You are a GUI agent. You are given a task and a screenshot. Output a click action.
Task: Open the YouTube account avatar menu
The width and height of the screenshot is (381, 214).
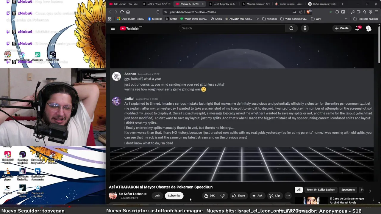click(368, 28)
